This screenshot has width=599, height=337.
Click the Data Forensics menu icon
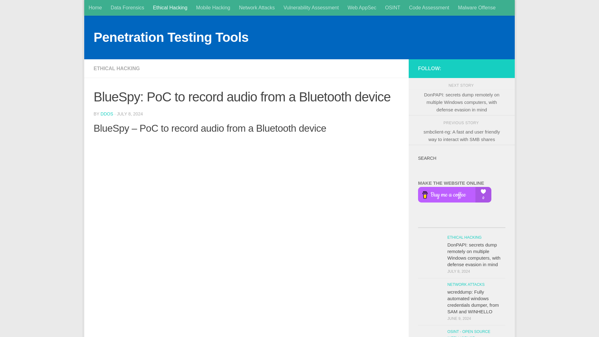[x=127, y=7]
